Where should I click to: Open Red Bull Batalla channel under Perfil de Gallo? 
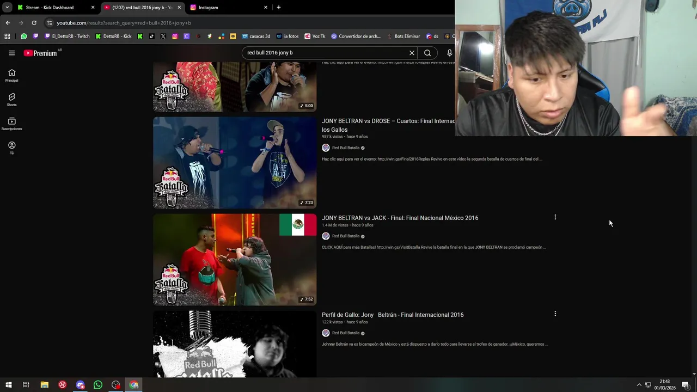point(346,333)
